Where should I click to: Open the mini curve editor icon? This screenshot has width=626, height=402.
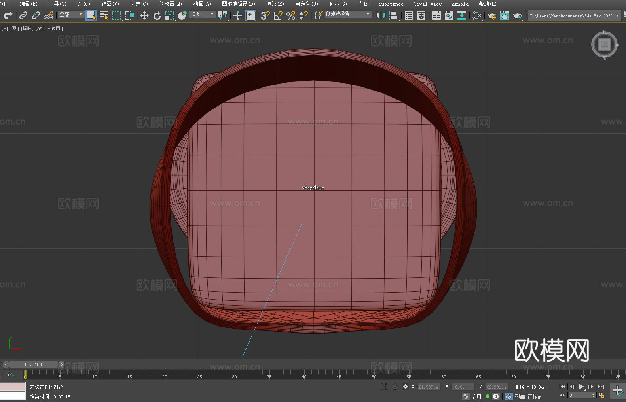pos(11,374)
